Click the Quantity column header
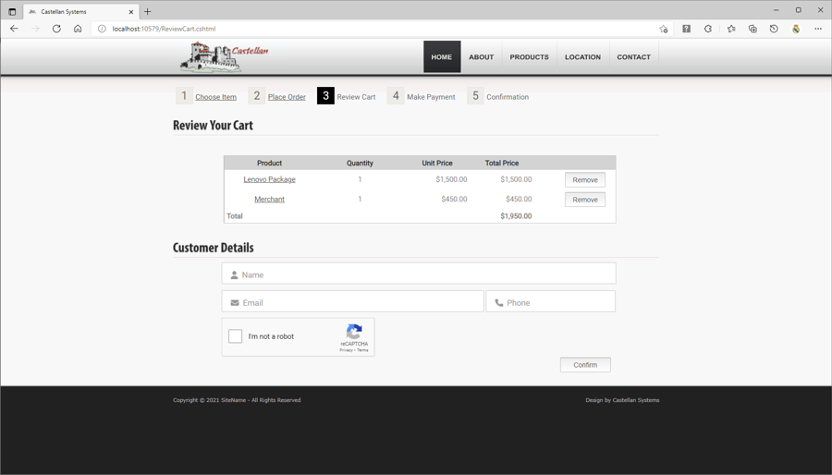The image size is (832, 475). click(x=360, y=163)
